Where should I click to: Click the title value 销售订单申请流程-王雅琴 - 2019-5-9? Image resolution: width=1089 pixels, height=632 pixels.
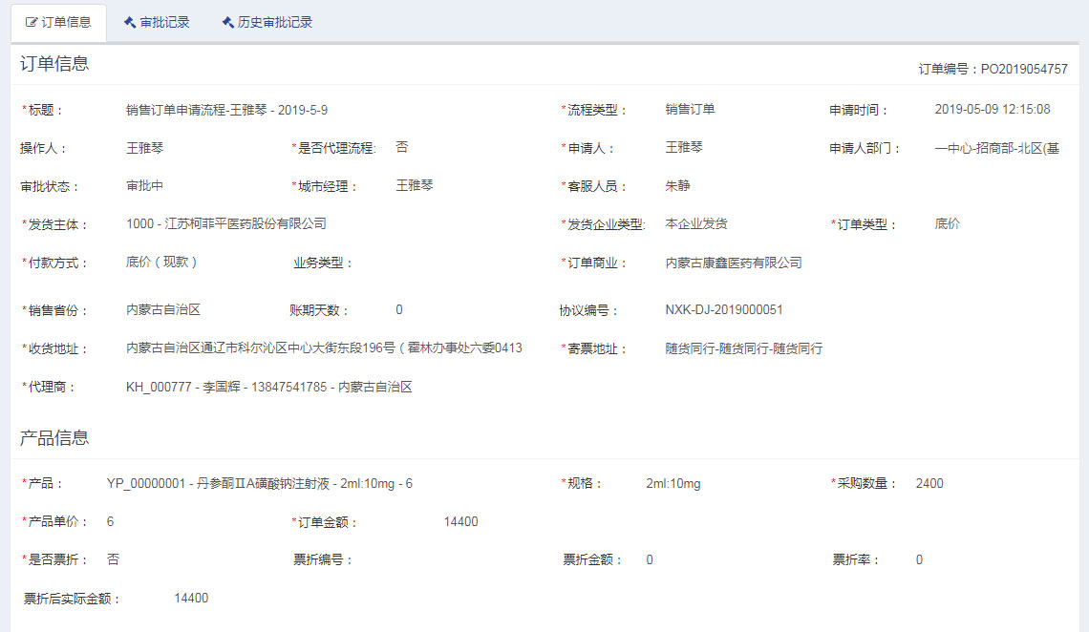click(226, 110)
